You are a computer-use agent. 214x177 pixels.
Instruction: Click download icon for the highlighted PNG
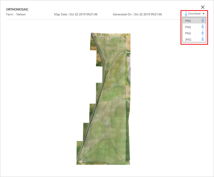point(203,20)
